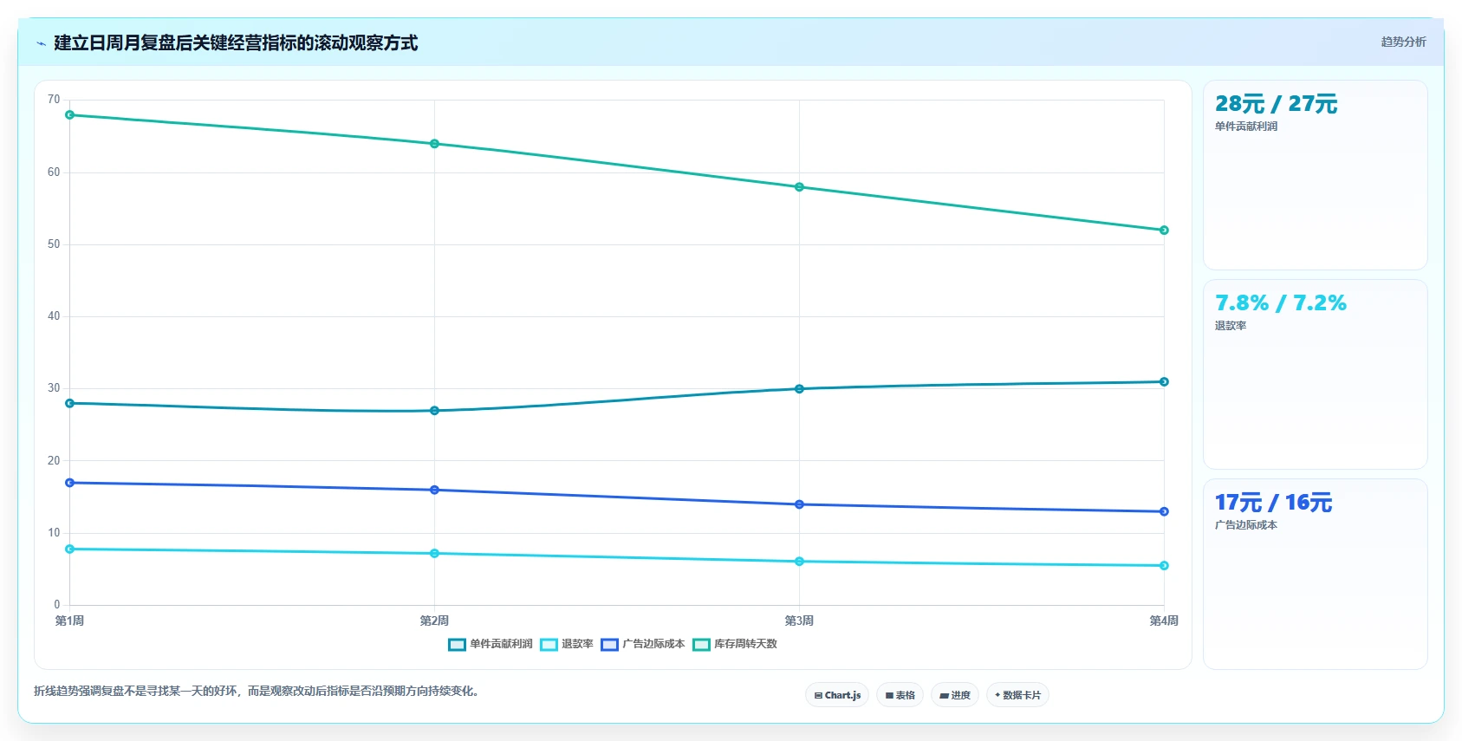Click the 0 y-axis tick label
Screen dimensions: 1462x741
point(57,605)
